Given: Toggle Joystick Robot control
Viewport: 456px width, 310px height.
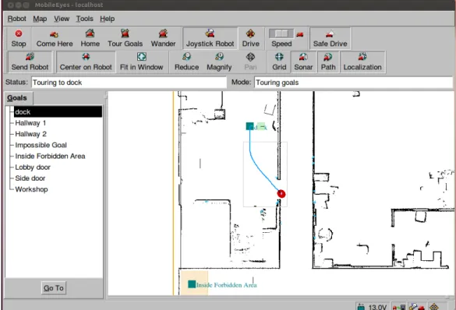Looking at the screenshot, I should tap(210, 38).
